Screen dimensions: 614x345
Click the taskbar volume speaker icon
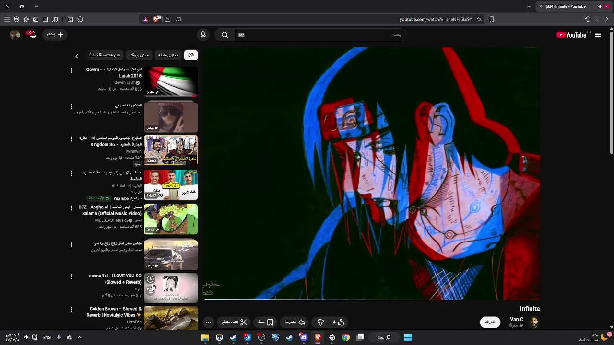[26, 337]
